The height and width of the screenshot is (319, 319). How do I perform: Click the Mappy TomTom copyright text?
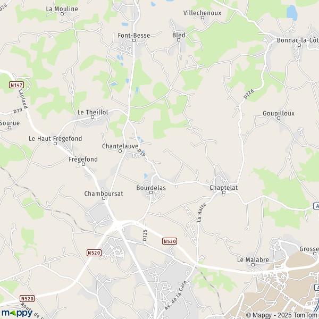coord(282,315)
